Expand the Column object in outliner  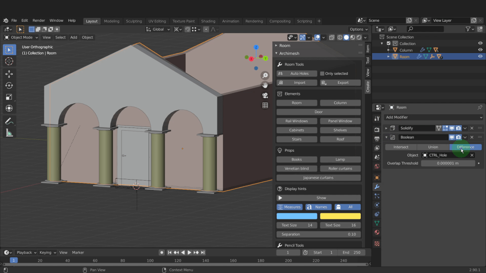[x=389, y=50]
